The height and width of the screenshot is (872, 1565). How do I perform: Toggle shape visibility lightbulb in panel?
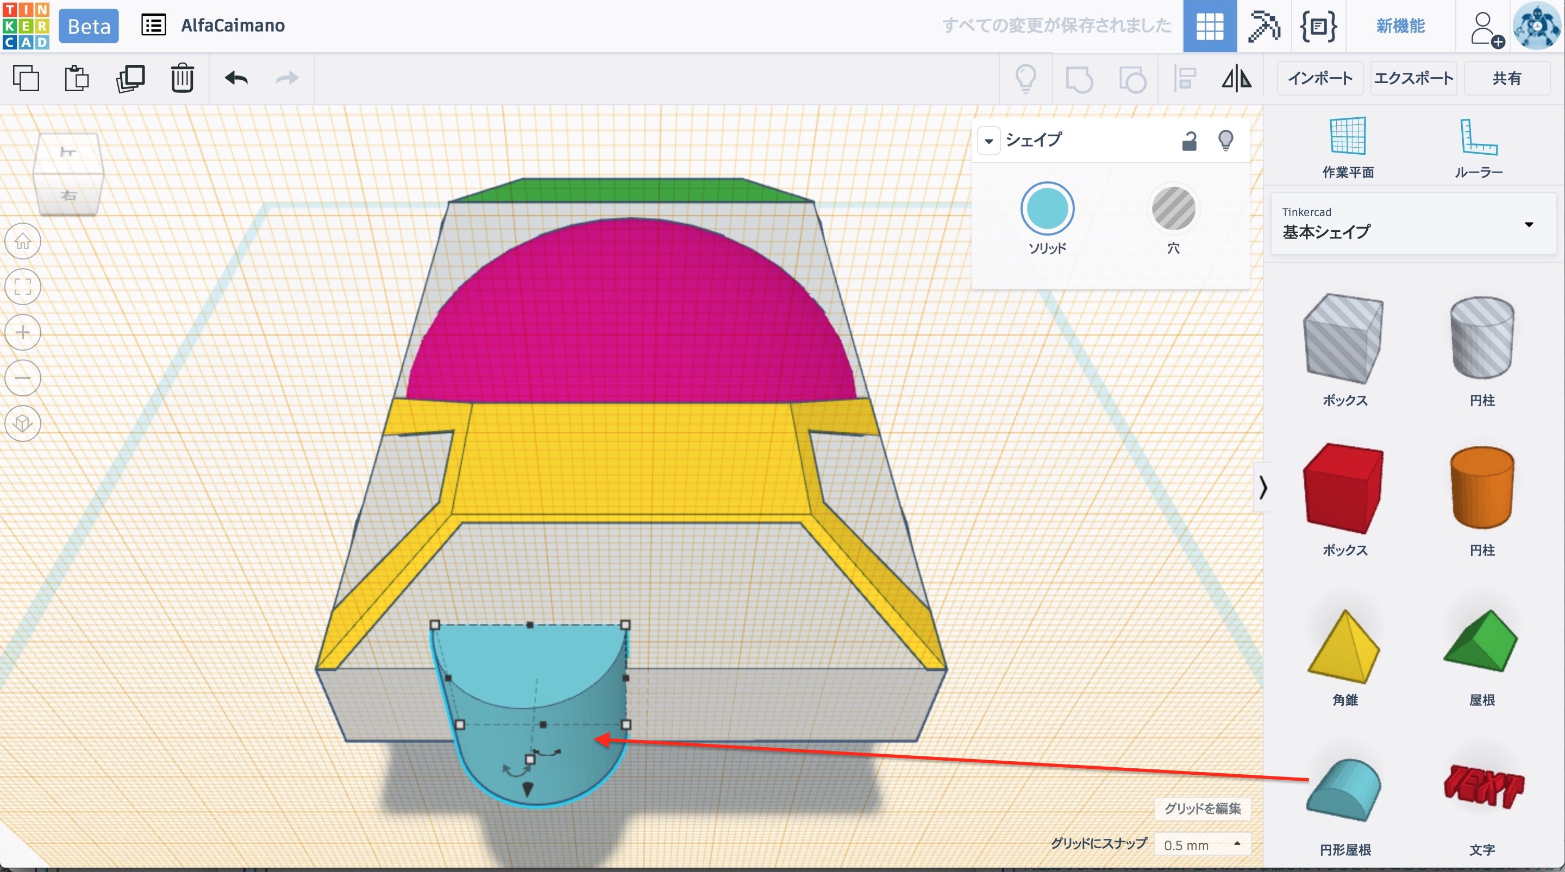point(1225,141)
